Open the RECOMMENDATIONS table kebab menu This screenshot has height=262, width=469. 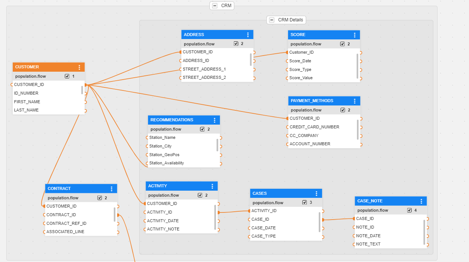(215, 120)
